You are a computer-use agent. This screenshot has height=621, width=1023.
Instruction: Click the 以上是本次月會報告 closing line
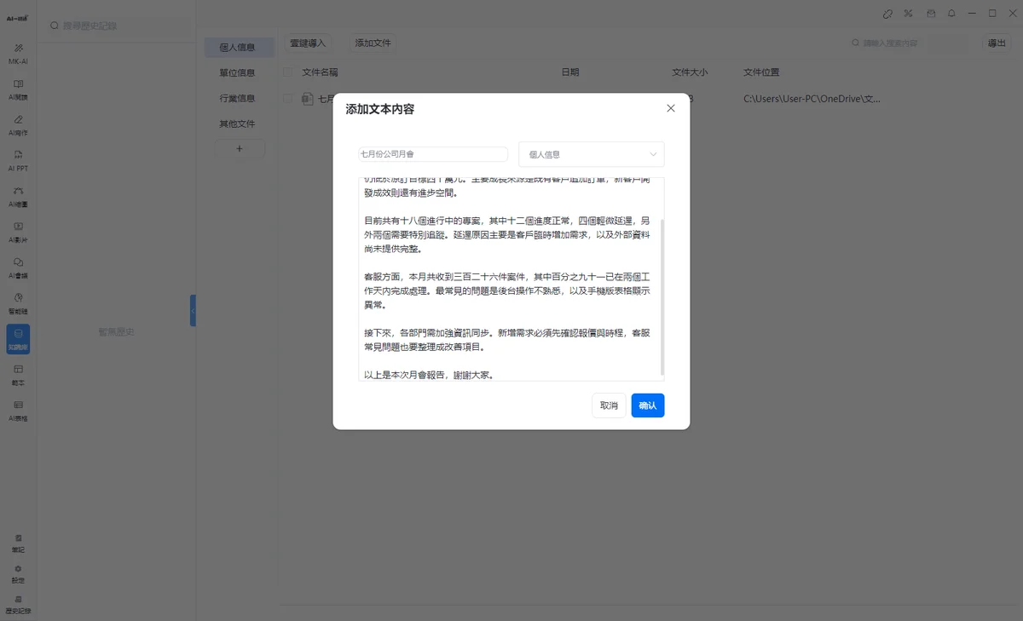pyautogui.click(x=429, y=375)
